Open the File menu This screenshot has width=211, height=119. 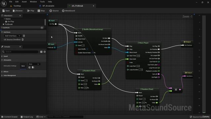(11, 2)
